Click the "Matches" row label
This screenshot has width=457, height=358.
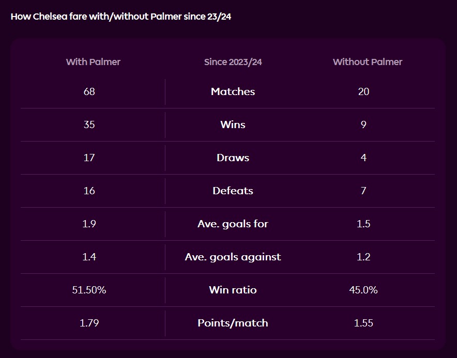(233, 91)
